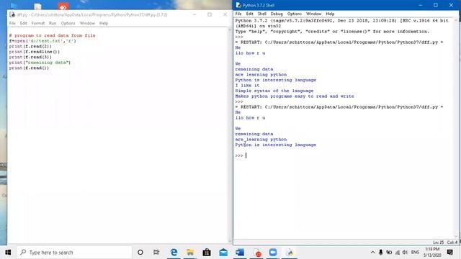Screen dimensions: 461x259
Task: Click the print("remaining data") line
Action: point(40,63)
